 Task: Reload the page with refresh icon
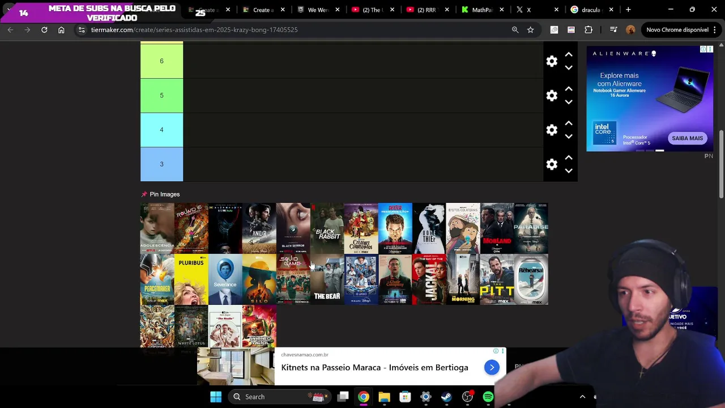44,29
